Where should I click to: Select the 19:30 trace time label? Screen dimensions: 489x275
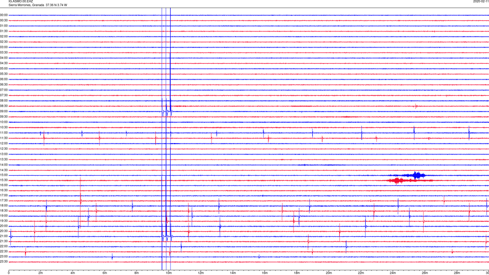(x=4, y=221)
